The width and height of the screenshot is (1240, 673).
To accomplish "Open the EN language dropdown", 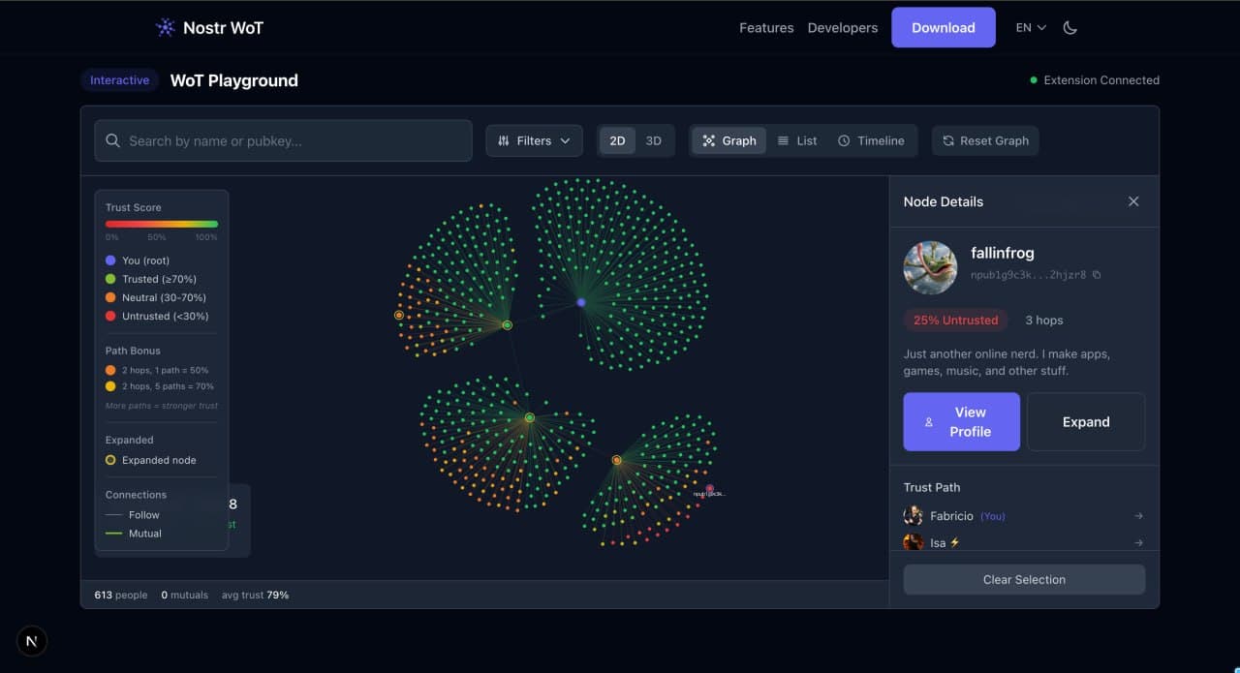I will coord(1029,28).
